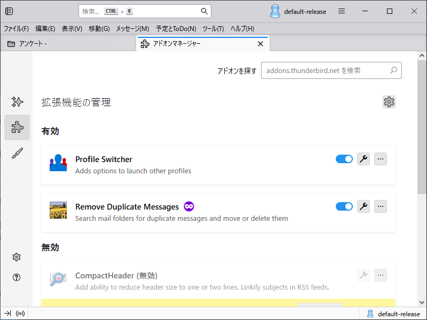This screenshot has height=320, width=427.
Task: Open add-on support help icon
Action: click(17, 277)
